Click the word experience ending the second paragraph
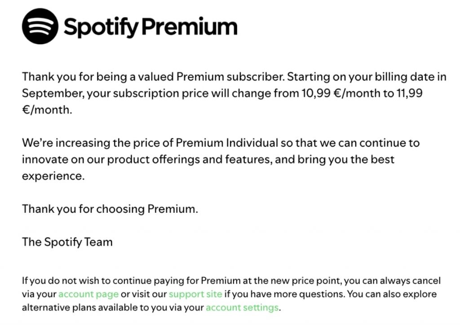Image resolution: width=460 pixels, height=325 pixels. [53, 176]
